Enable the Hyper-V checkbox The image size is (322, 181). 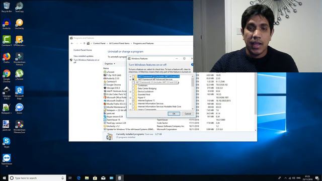(x=133, y=98)
